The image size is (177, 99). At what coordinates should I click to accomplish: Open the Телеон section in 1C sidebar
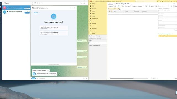[93, 34]
